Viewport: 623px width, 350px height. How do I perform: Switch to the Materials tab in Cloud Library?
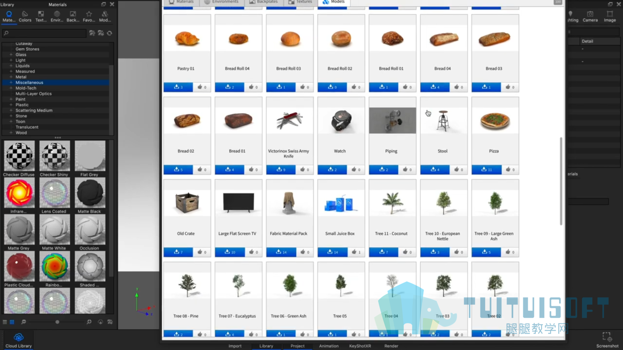coord(181,2)
